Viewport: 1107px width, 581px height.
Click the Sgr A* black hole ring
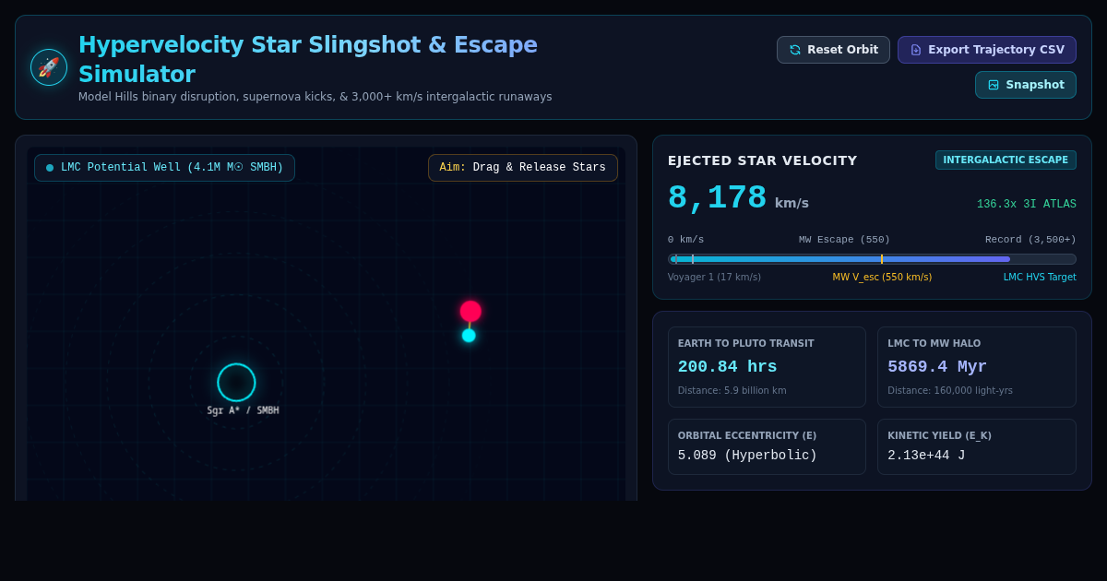236,383
